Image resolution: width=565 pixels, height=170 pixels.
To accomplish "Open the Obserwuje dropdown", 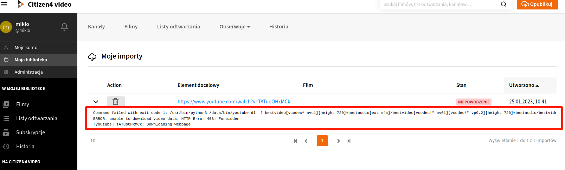I will click(235, 27).
